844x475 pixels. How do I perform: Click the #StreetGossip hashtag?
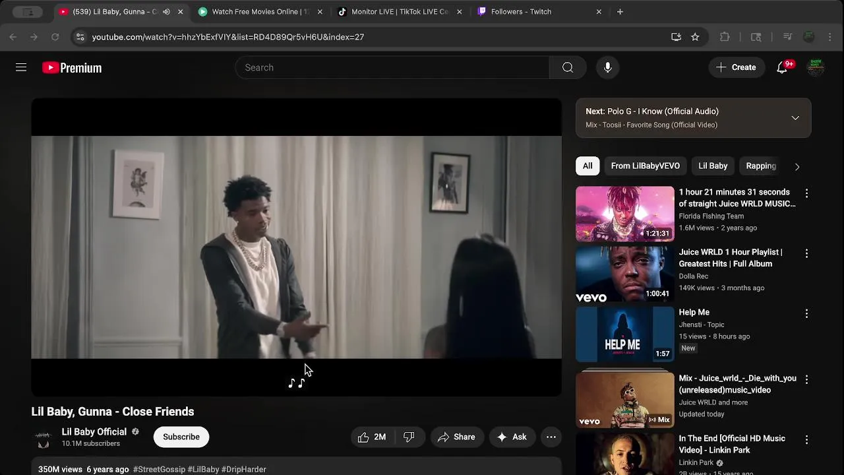159,469
